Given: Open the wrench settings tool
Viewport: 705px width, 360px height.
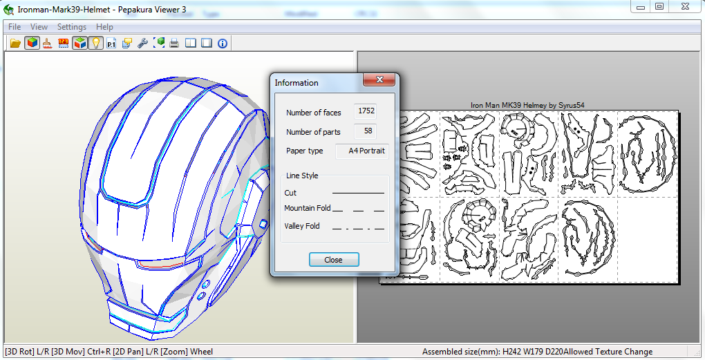Looking at the screenshot, I should (x=143, y=43).
